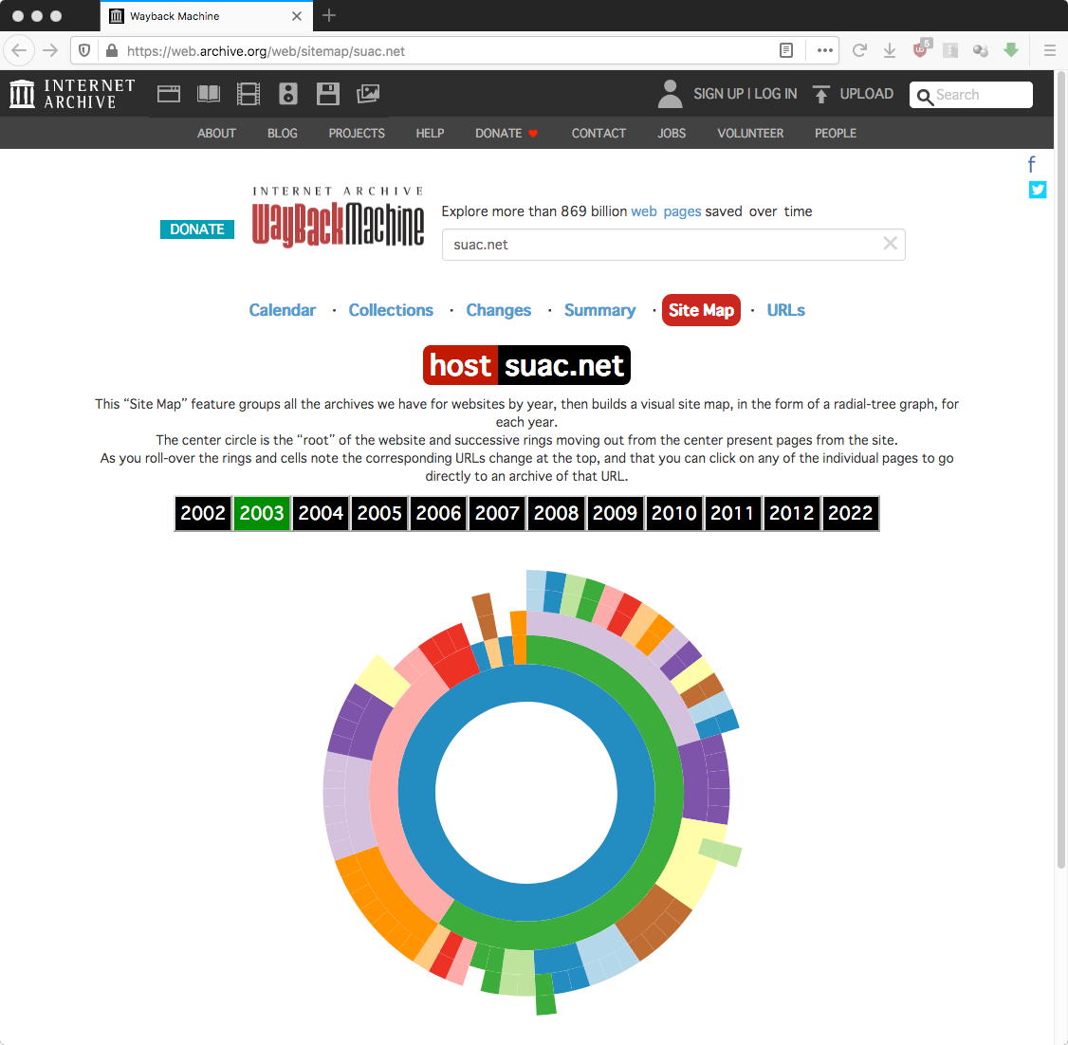
Task: Select year 2008
Action: click(x=556, y=513)
